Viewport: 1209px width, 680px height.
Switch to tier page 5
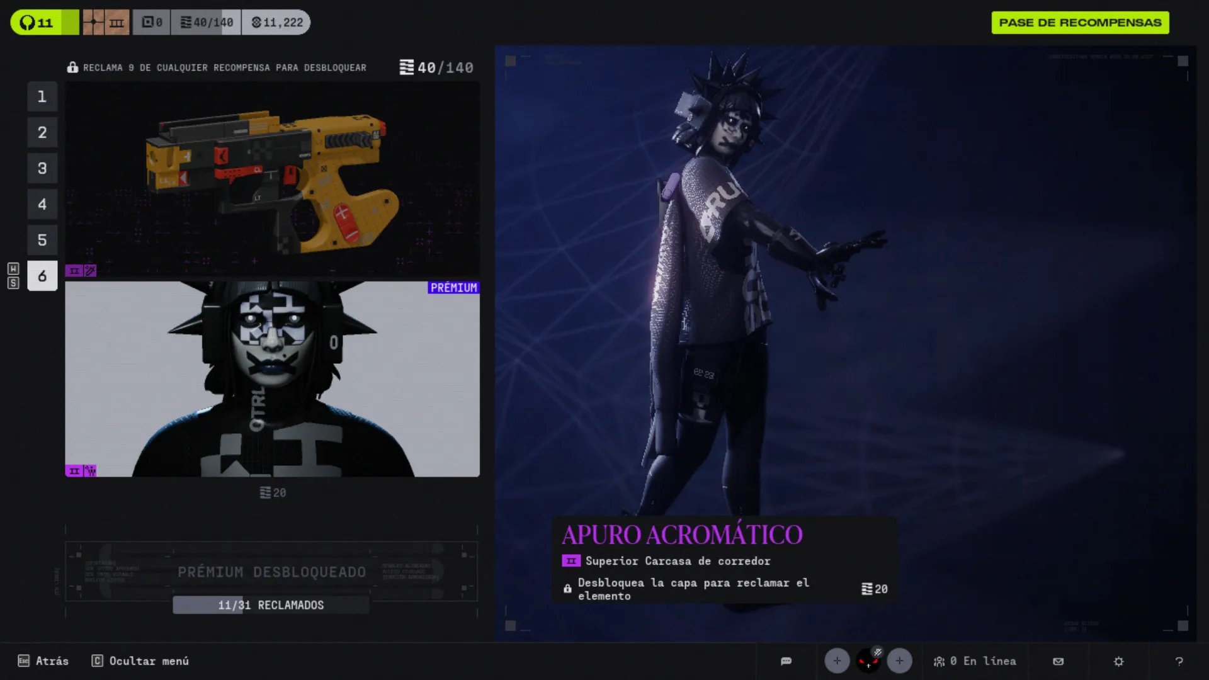pyautogui.click(x=42, y=240)
